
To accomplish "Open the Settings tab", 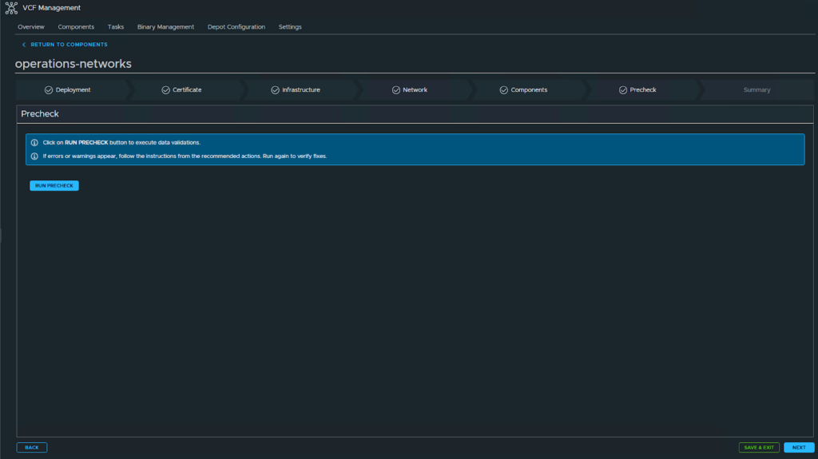I will click(x=290, y=26).
